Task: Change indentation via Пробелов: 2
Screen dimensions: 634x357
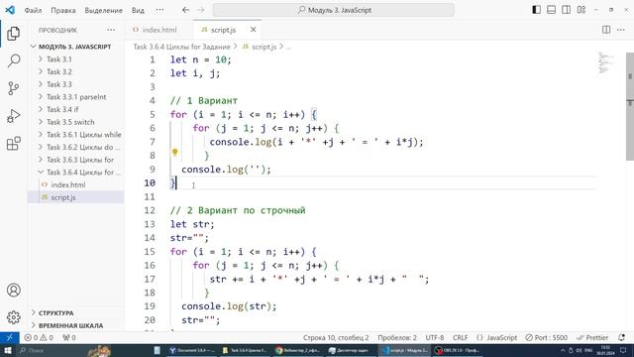Action: coord(397,337)
